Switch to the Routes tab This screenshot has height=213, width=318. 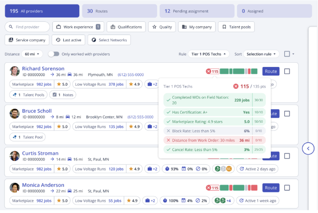[120, 11]
